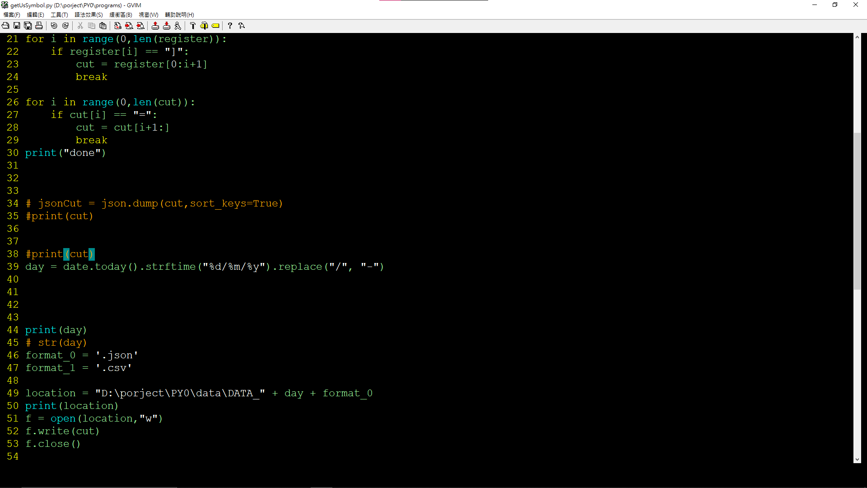
Task: Click the Open file toolbar icon
Action: pyautogui.click(x=5, y=26)
